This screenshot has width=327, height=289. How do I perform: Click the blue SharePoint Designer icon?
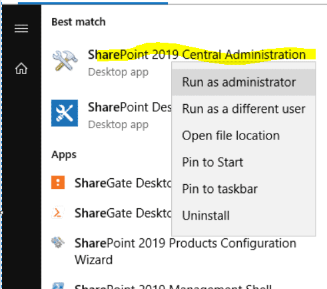click(65, 113)
